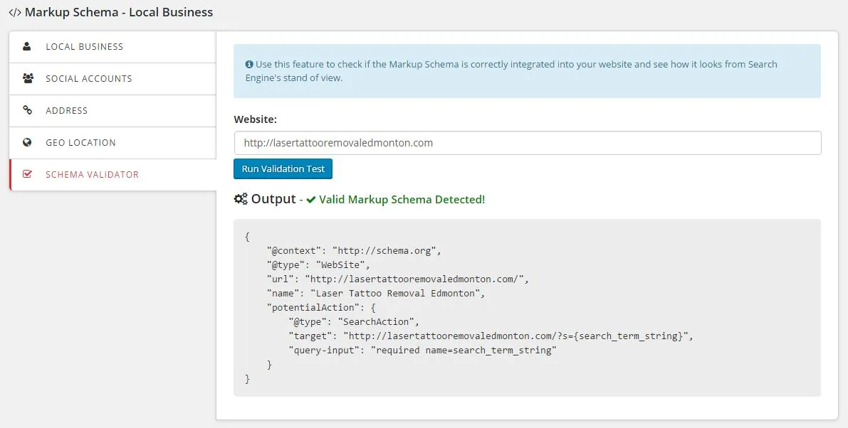Click the gears icon beside Output
This screenshot has height=428, width=848.
coord(241,198)
